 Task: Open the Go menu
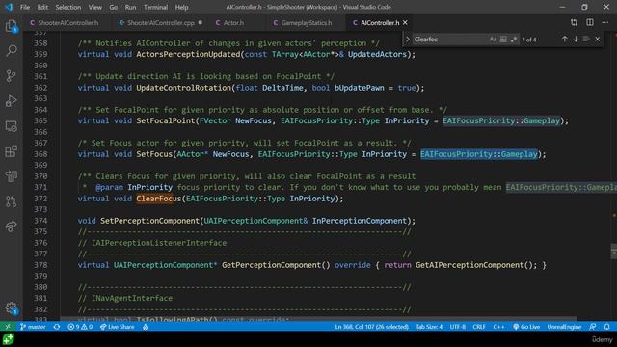tap(114, 7)
